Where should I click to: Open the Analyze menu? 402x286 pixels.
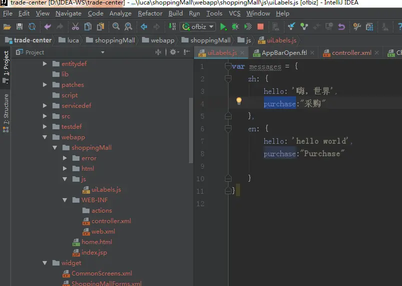click(120, 13)
